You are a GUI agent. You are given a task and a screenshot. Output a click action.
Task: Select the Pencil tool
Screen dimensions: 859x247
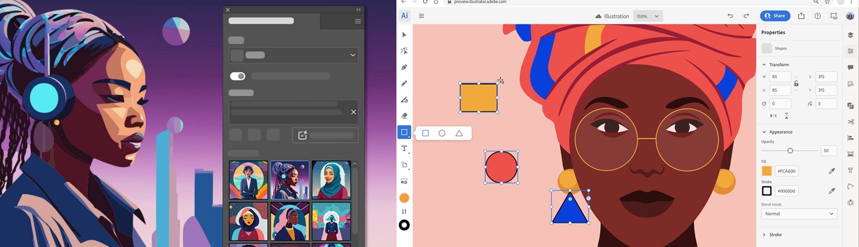404,83
